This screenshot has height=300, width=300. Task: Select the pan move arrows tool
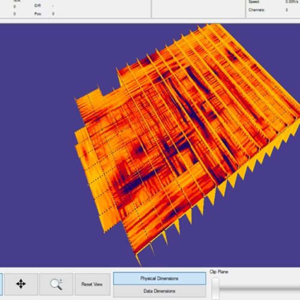click(21, 284)
